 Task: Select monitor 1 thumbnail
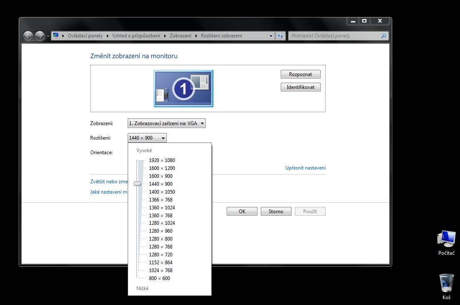pyautogui.click(x=183, y=89)
